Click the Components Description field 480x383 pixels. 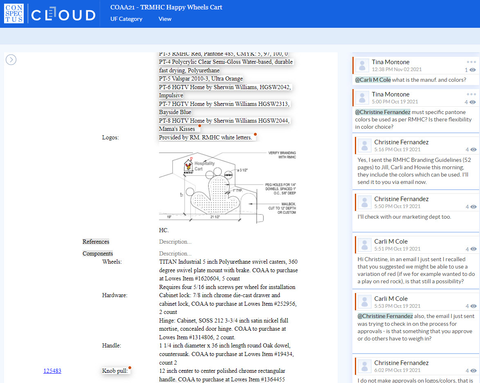tap(175, 253)
